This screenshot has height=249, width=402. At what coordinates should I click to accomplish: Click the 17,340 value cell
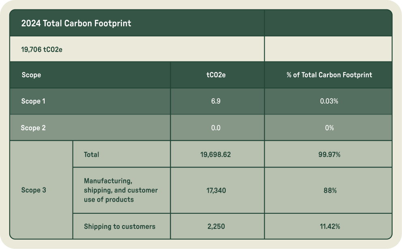point(216,190)
